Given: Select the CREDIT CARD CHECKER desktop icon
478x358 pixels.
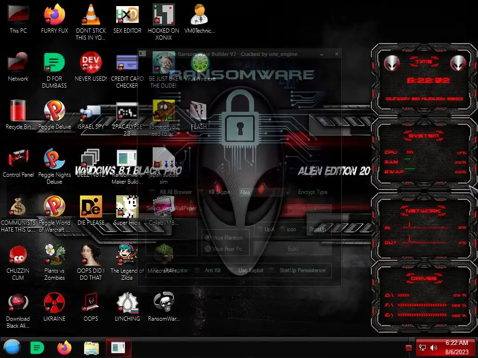Looking at the screenshot, I should pyautogui.click(x=127, y=71).
